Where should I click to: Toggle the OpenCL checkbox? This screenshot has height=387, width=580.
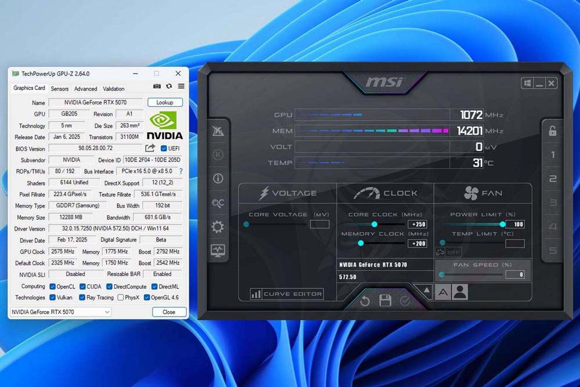(x=53, y=287)
